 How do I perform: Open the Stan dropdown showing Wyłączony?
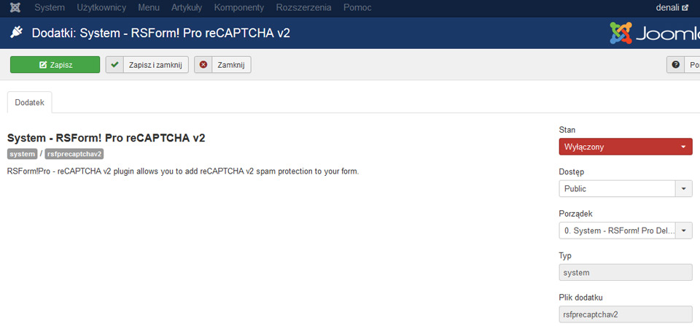click(626, 147)
